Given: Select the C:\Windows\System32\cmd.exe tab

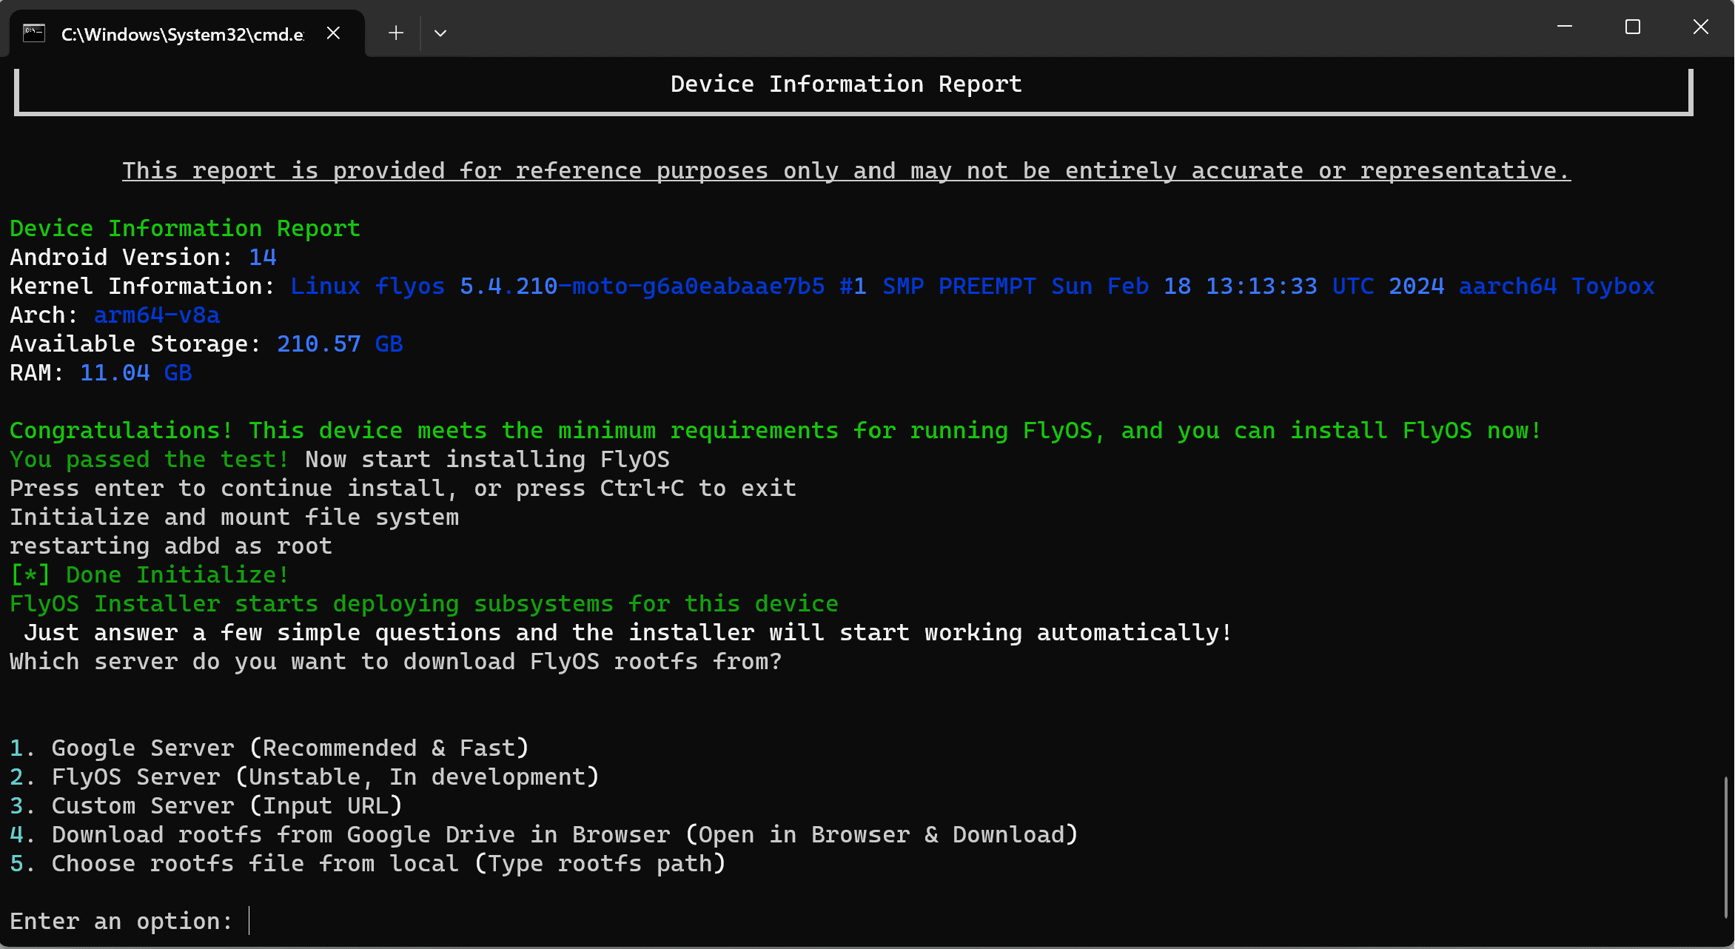Looking at the screenshot, I should coord(187,33).
